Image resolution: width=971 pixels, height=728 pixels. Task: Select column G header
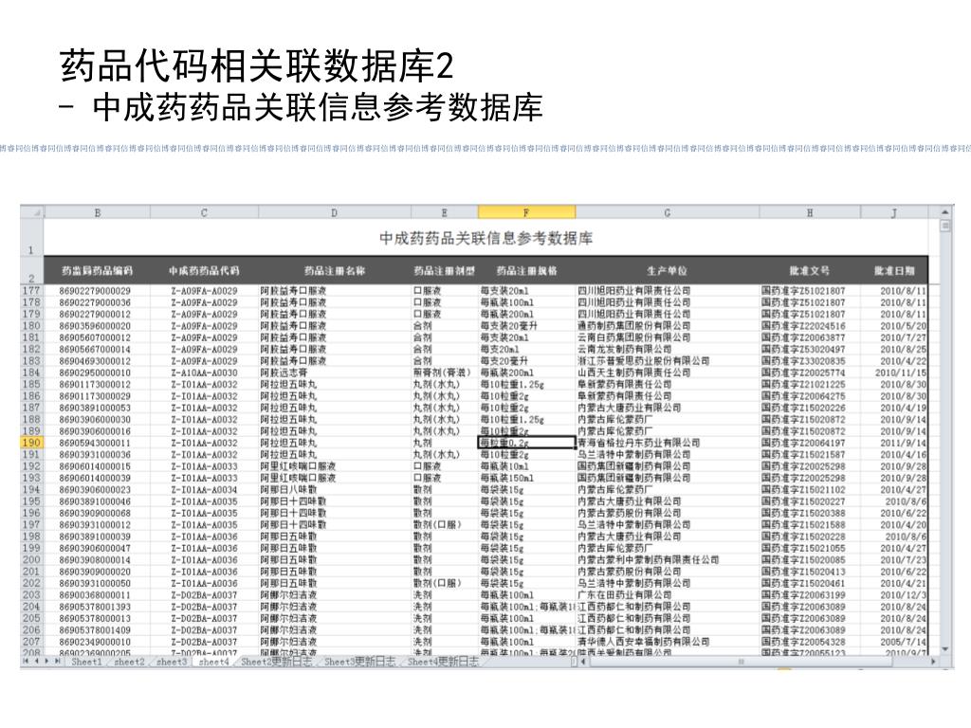point(667,212)
